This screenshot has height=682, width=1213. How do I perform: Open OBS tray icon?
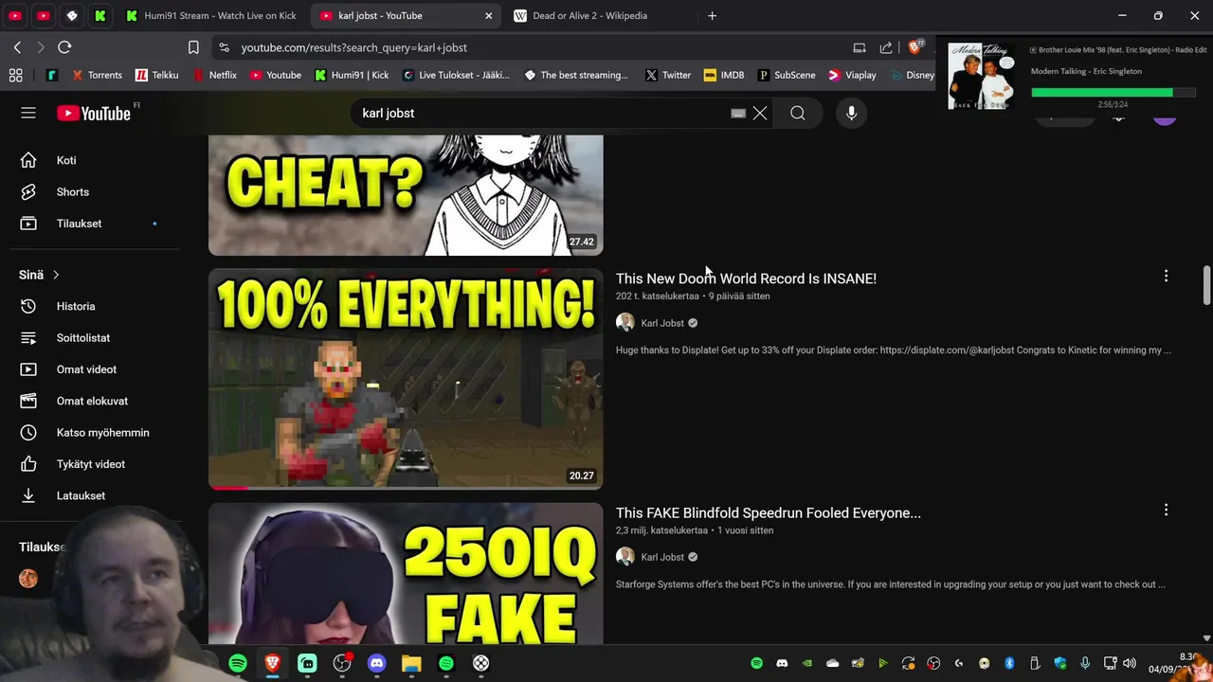tap(933, 663)
